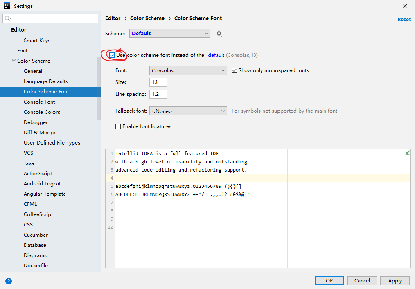The width and height of the screenshot is (415, 289).
Task: Click the Editor heading in sidebar
Action: (18, 29)
